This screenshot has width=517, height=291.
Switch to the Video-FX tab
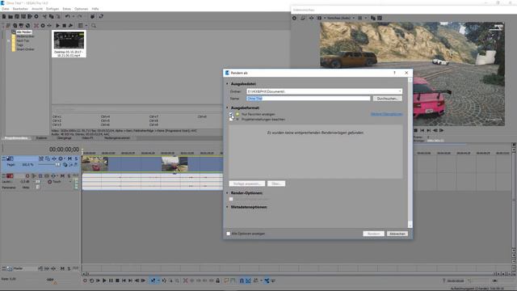tap(87, 138)
